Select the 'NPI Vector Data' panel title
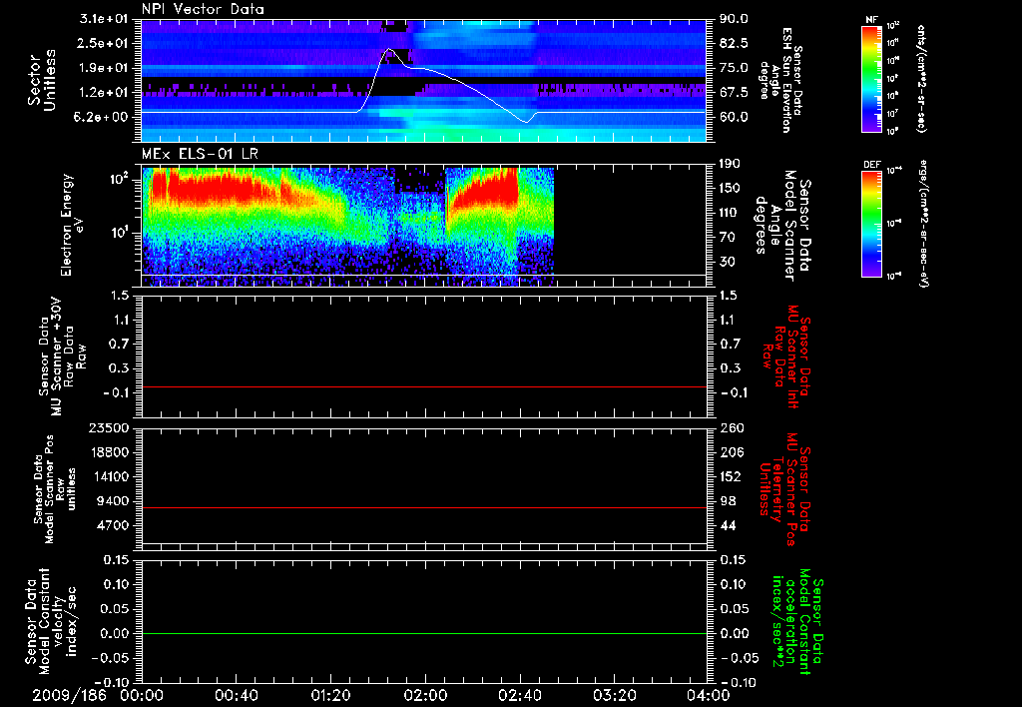Image resolution: width=1022 pixels, height=707 pixels. [203, 9]
